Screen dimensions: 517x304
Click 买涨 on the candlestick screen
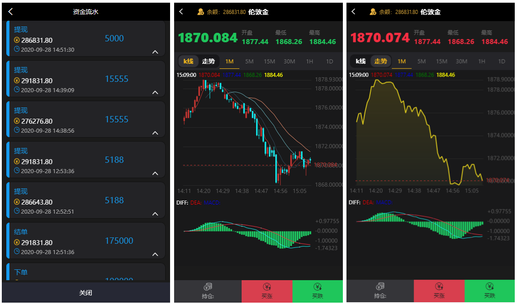[x=267, y=291]
